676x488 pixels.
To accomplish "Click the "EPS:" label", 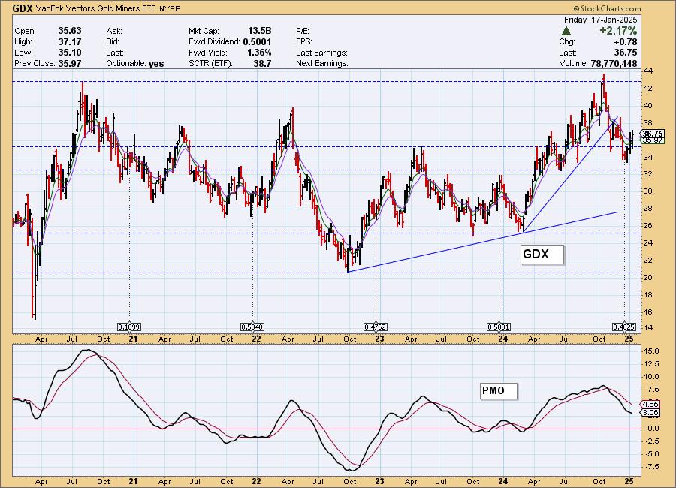I will click(x=304, y=42).
